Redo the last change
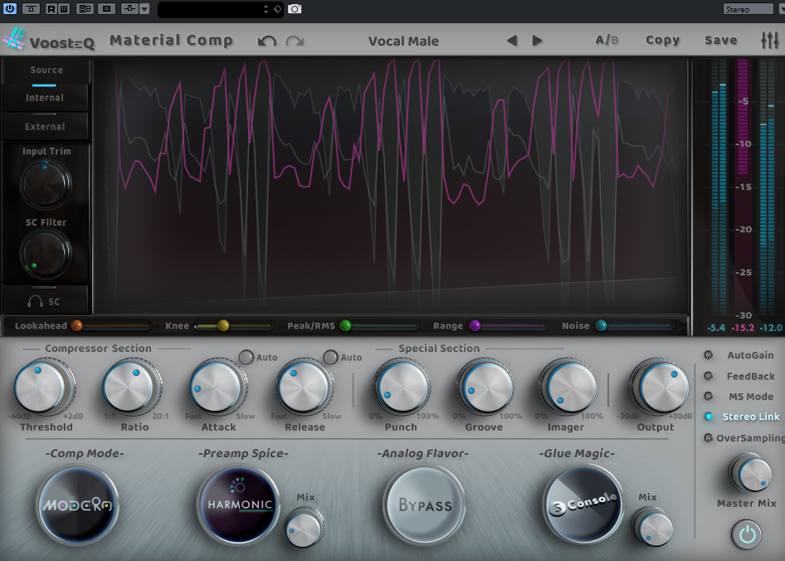The width and height of the screenshot is (785, 561). pyautogui.click(x=295, y=41)
